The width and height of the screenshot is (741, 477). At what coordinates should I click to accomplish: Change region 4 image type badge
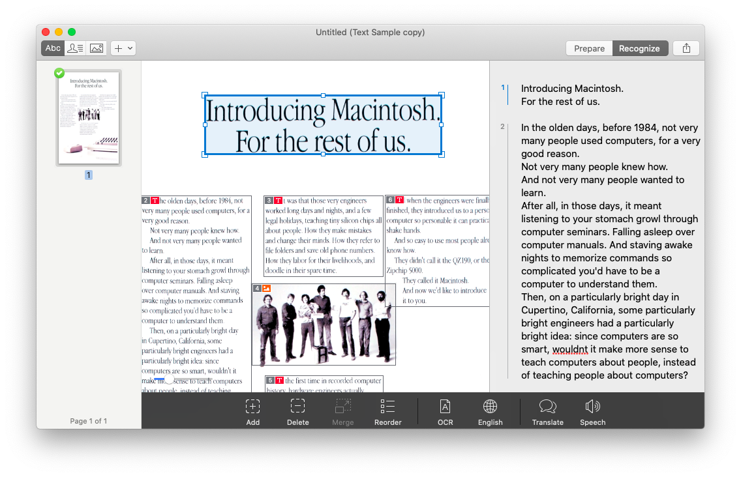(267, 288)
